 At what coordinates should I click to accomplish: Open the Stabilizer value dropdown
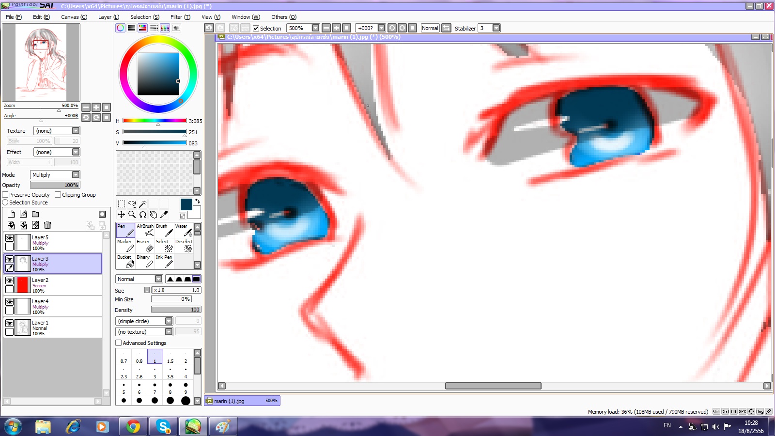coord(496,28)
